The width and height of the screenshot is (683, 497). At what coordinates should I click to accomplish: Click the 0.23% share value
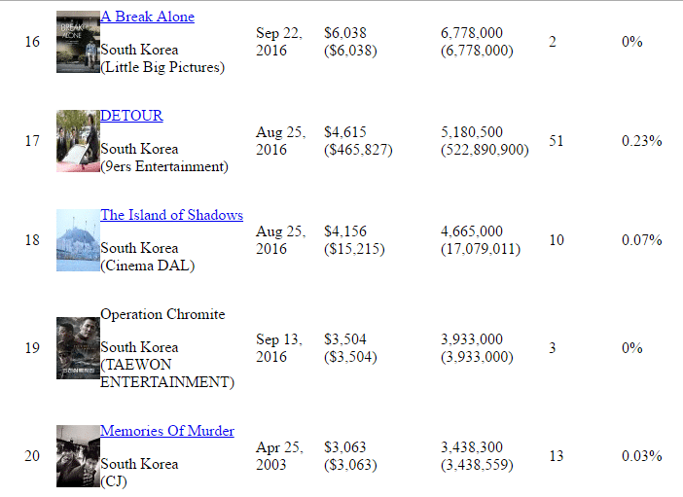pyautogui.click(x=641, y=141)
